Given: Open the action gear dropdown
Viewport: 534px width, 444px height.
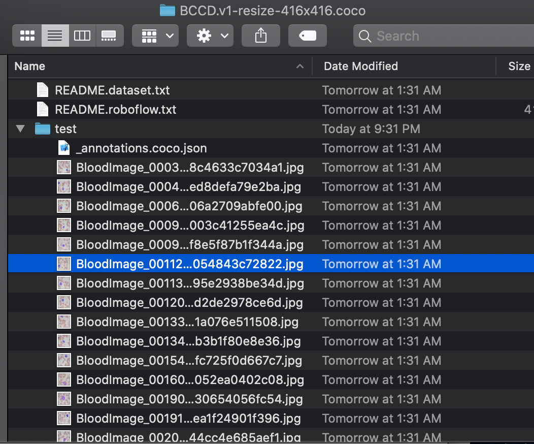Looking at the screenshot, I should click(210, 36).
